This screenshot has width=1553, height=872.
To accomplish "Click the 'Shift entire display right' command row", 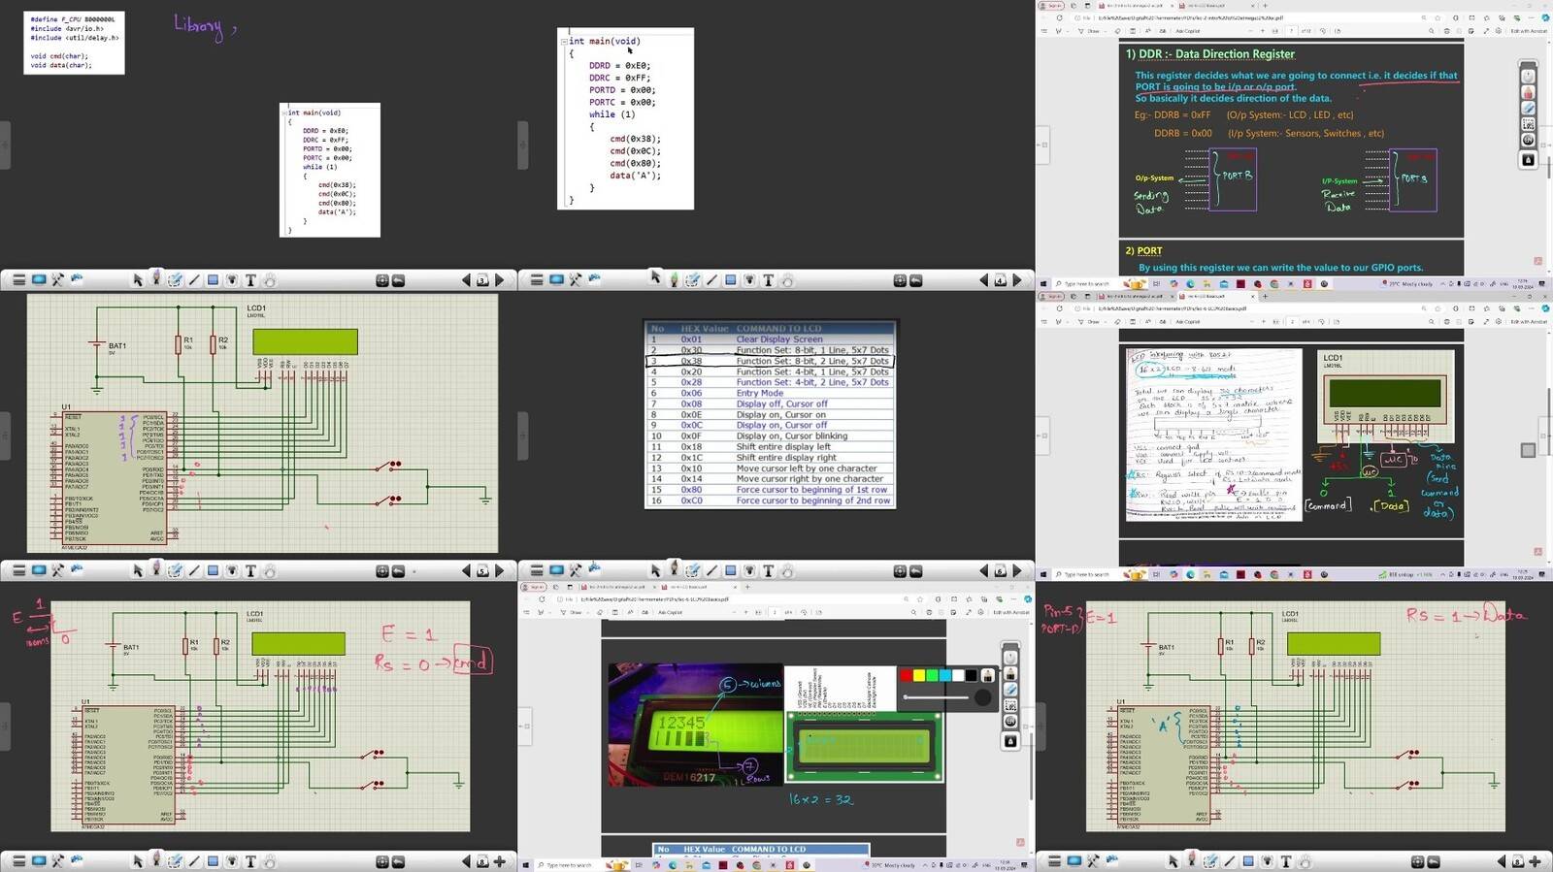I will [x=770, y=458].
